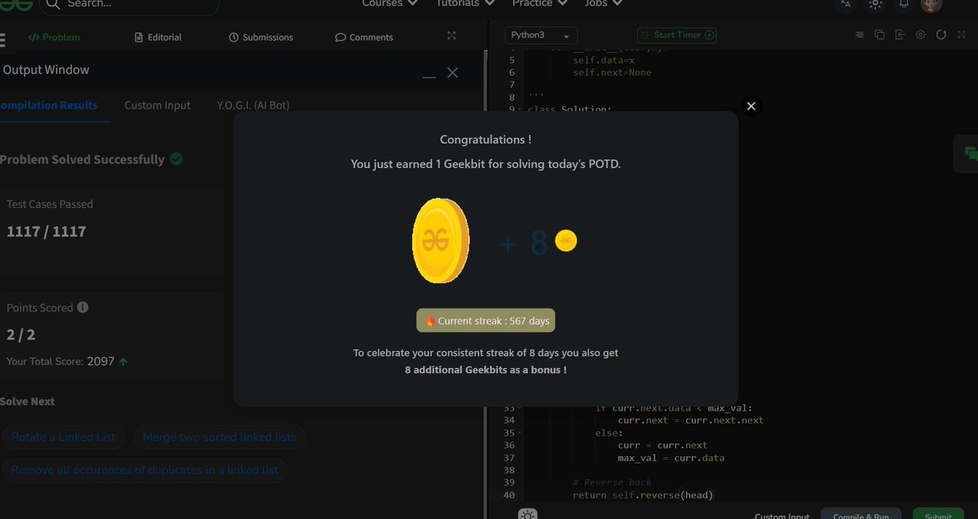This screenshot has height=519, width=978.
Task: Open the language translate icon
Action: click(846, 4)
